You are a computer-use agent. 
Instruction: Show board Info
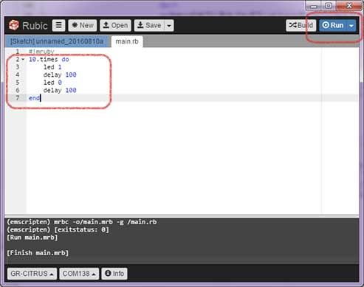[x=114, y=274]
